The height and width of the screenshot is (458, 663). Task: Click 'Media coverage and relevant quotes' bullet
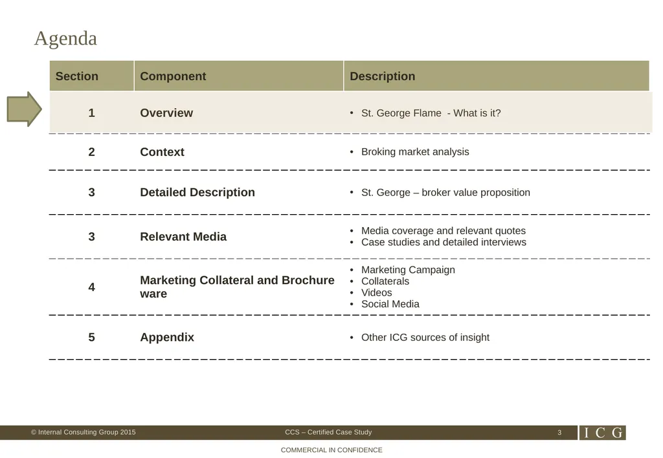443,231
